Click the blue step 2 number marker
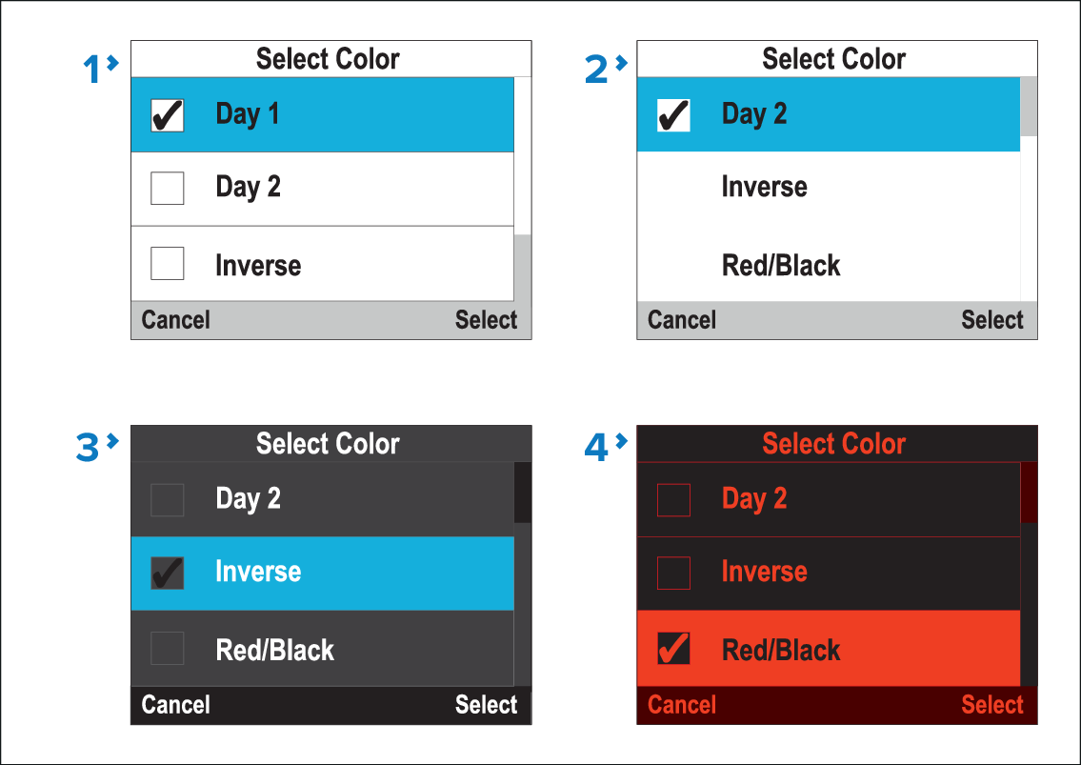Screen dimensions: 1081x765 click(597, 69)
